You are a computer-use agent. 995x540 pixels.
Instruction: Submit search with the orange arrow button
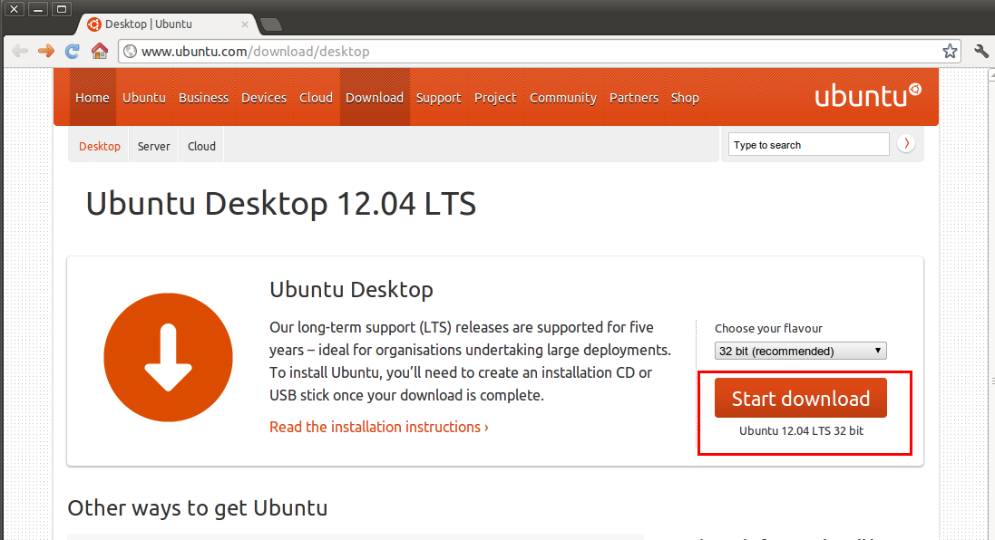906,144
